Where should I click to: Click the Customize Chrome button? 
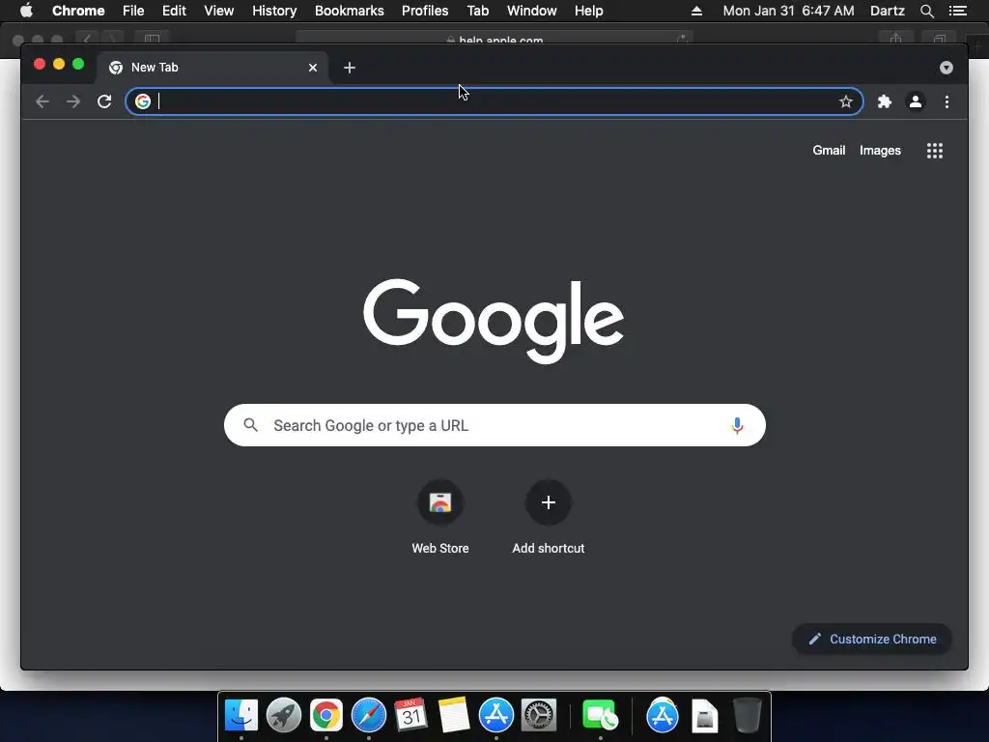pos(872,640)
